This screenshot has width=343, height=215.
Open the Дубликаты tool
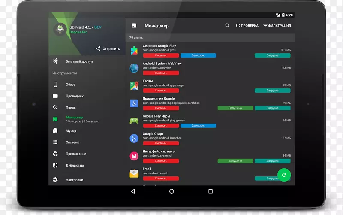pyautogui.click(x=87, y=166)
